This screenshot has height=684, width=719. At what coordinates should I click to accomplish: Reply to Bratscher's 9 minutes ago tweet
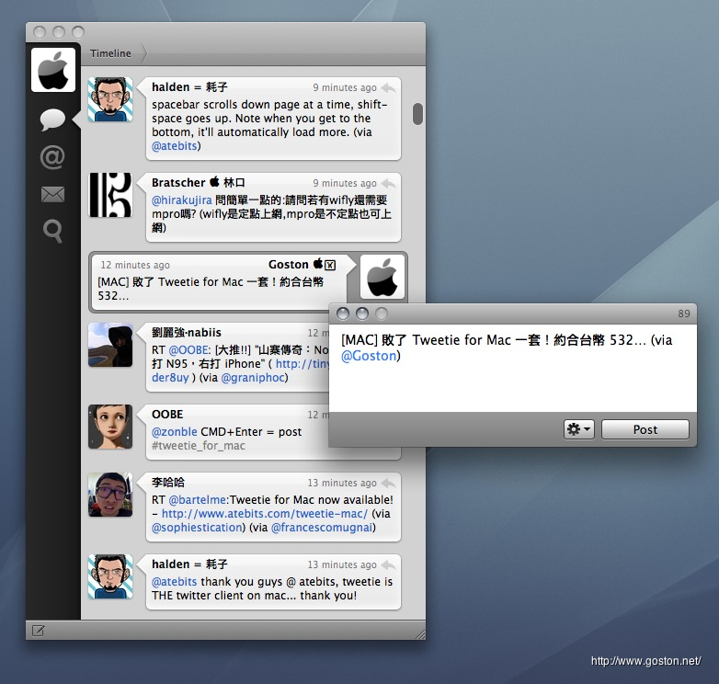tap(388, 183)
